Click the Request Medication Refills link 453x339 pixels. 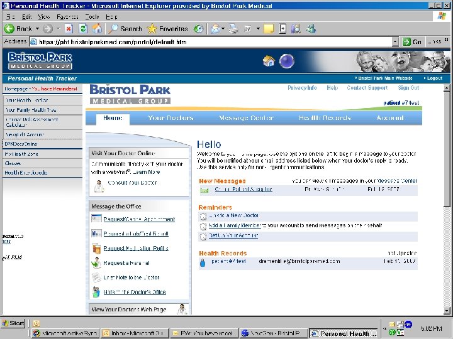pos(136,248)
